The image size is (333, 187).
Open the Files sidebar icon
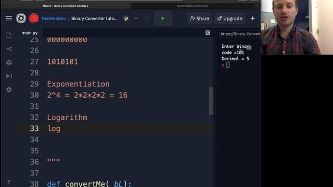click(9, 35)
